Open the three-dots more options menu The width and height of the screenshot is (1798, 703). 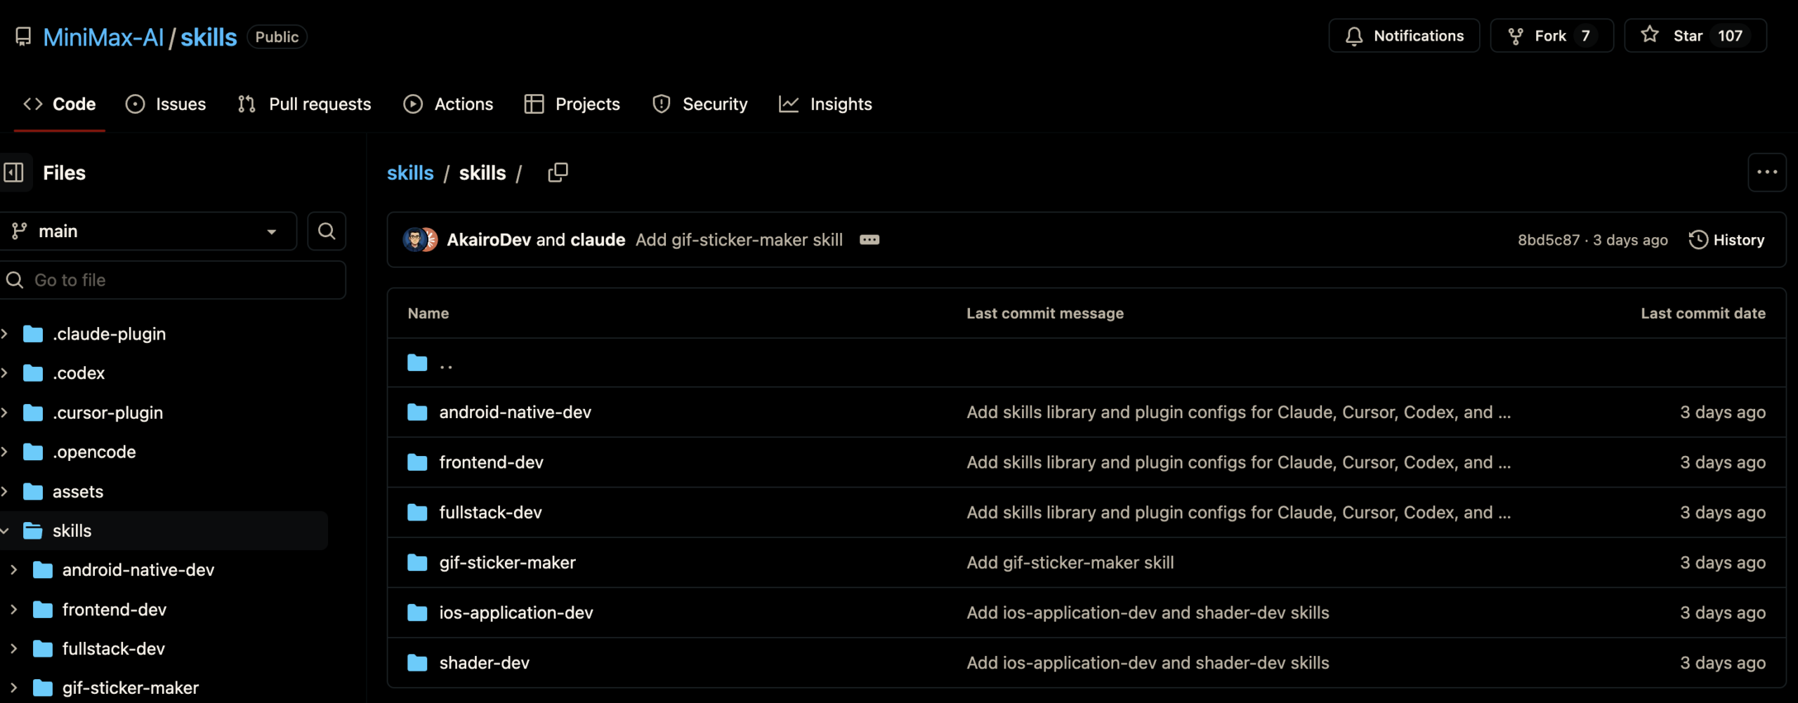[1766, 173]
